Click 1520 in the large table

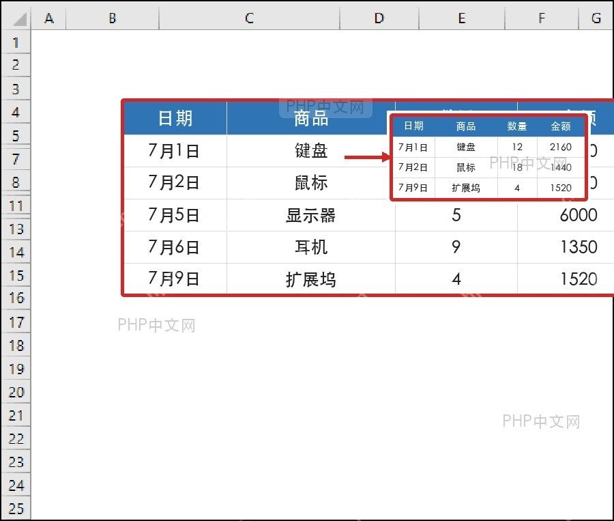coord(579,279)
